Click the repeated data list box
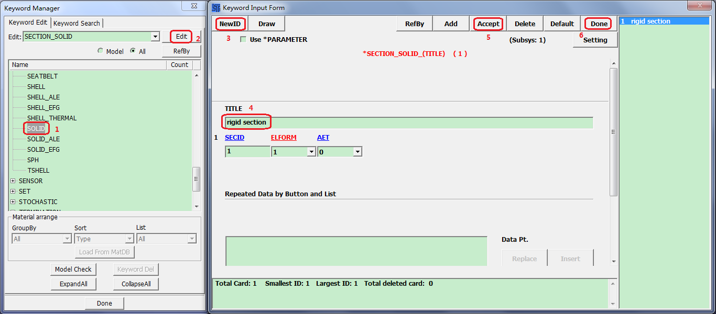The height and width of the screenshot is (314, 716). pyautogui.click(x=356, y=252)
